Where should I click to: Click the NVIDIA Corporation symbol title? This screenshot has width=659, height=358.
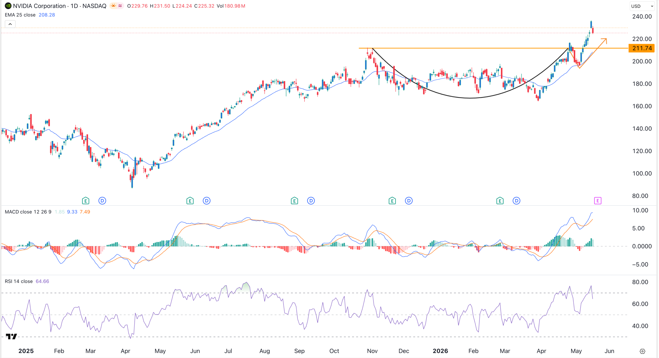(x=39, y=6)
